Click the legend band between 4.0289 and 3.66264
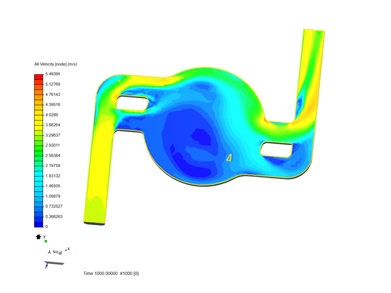 (x=39, y=120)
